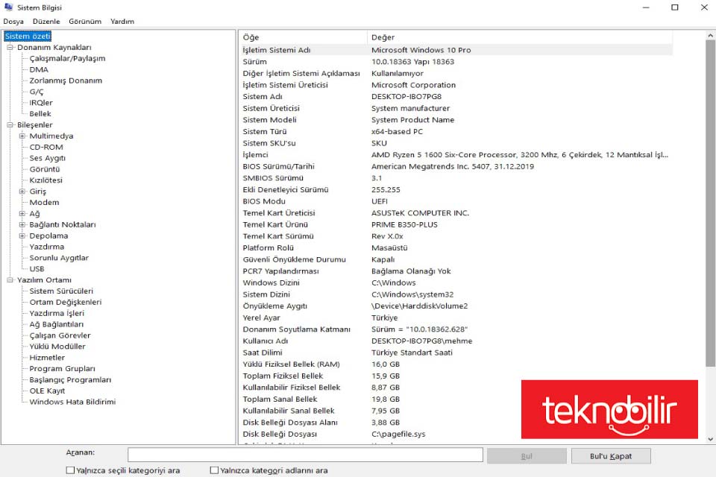The image size is (716, 477).
Task: Select Yazdırma İşleri tree item
Action: click(57, 313)
